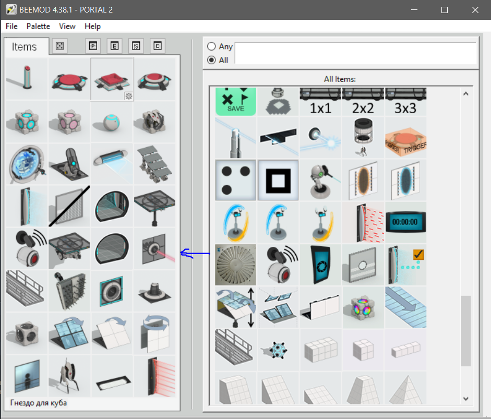Focus the tag search input field
The width and height of the screenshot is (491, 419).
click(356, 53)
